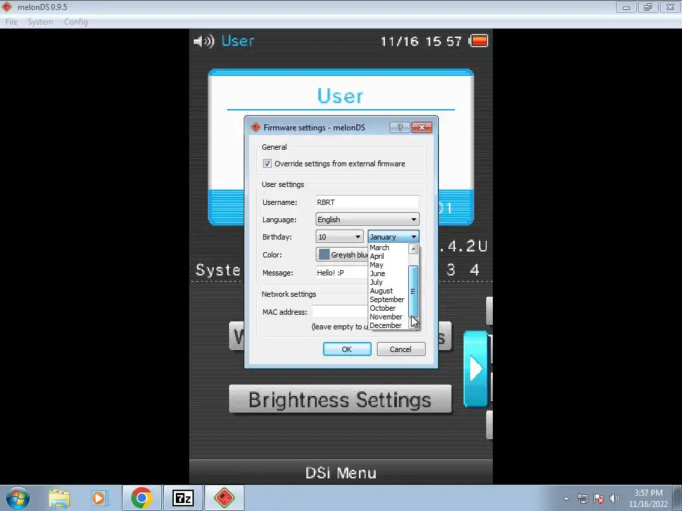Open the System menu
682x511 pixels.
point(40,22)
